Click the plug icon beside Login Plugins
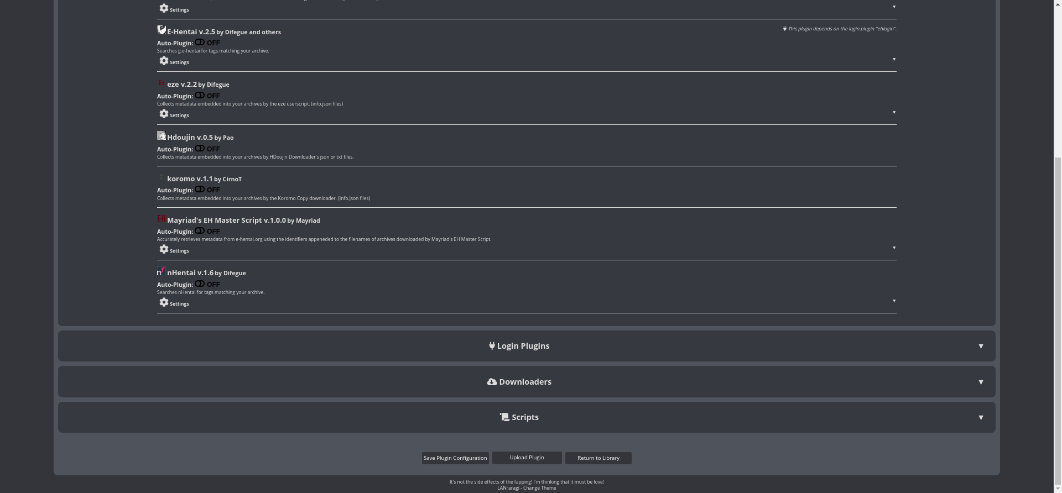 [x=492, y=346]
